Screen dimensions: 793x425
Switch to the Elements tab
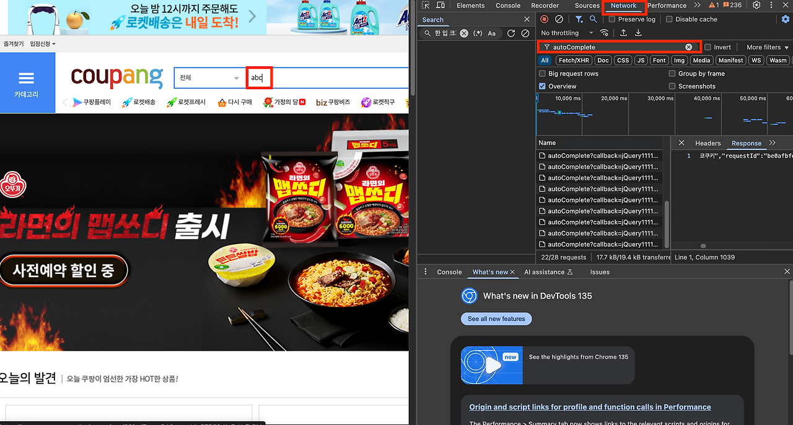coord(471,5)
